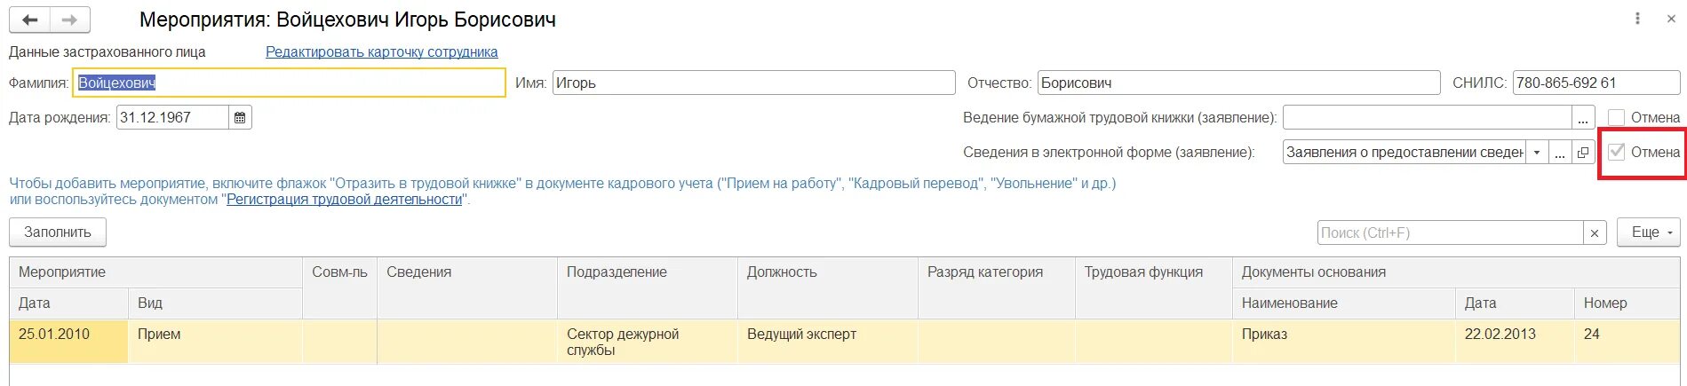The height and width of the screenshot is (386, 1687).
Task: Sort by the Должность column header
Action: pyautogui.click(x=782, y=272)
